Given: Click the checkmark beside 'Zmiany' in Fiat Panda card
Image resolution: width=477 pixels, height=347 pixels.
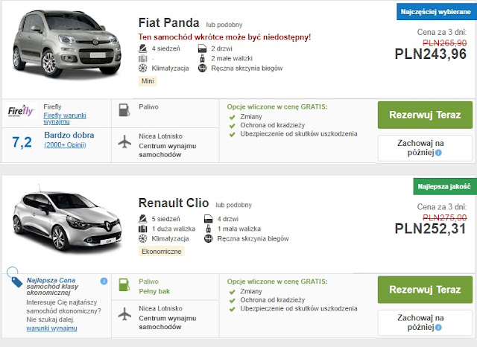Looking at the screenshot, I should pos(233,117).
